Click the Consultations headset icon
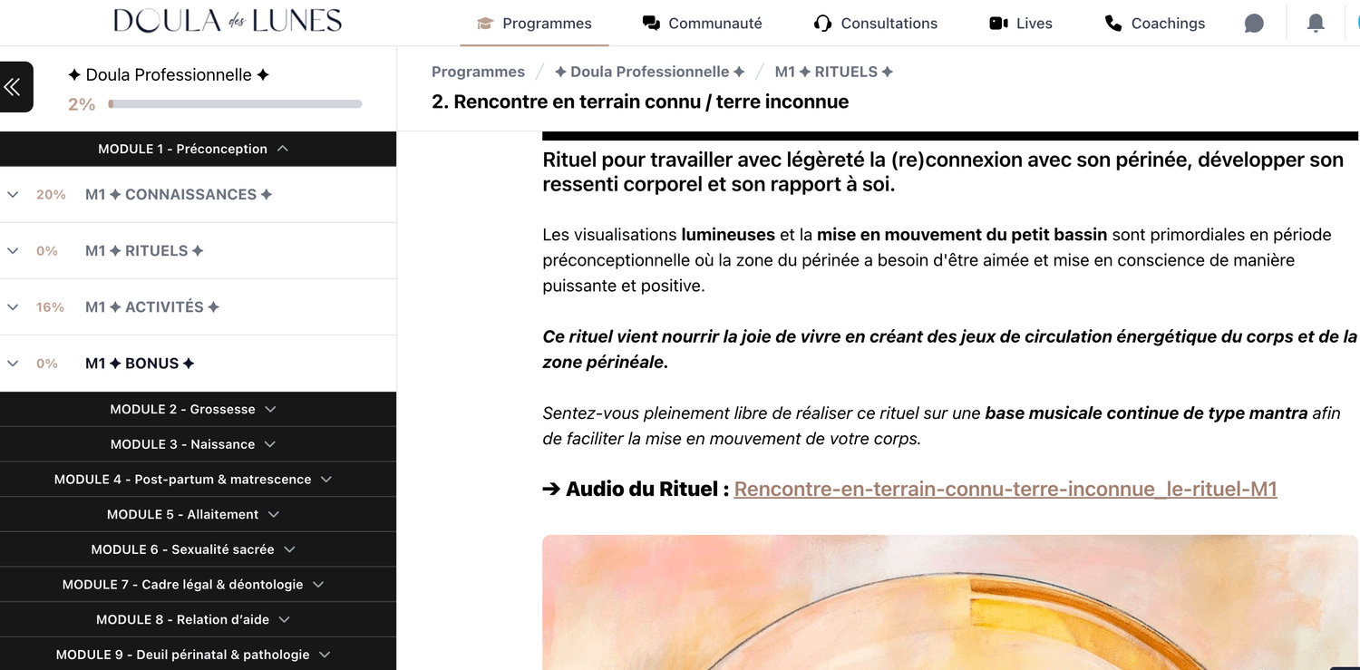This screenshot has height=670, width=1360. (x=823, y=24)
